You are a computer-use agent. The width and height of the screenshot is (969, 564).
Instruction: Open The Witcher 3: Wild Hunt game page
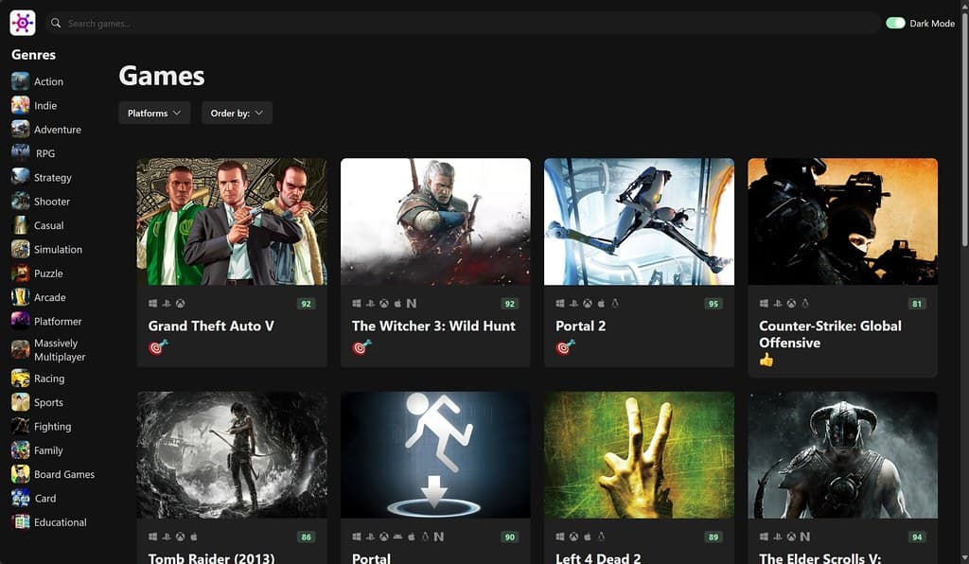[435, 326]
